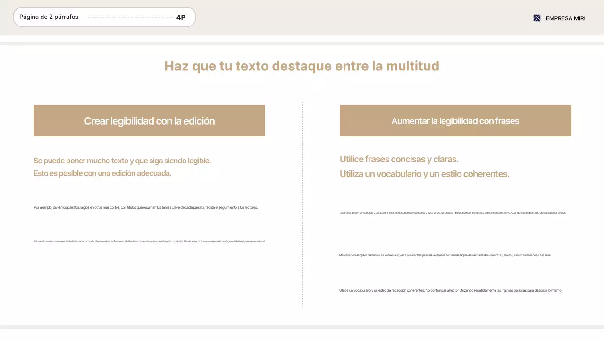Screen dimensions: 604x340
Task: Select 'Utiliza un vocabulario y un estilo coherentes'
Action: [424, 174]
